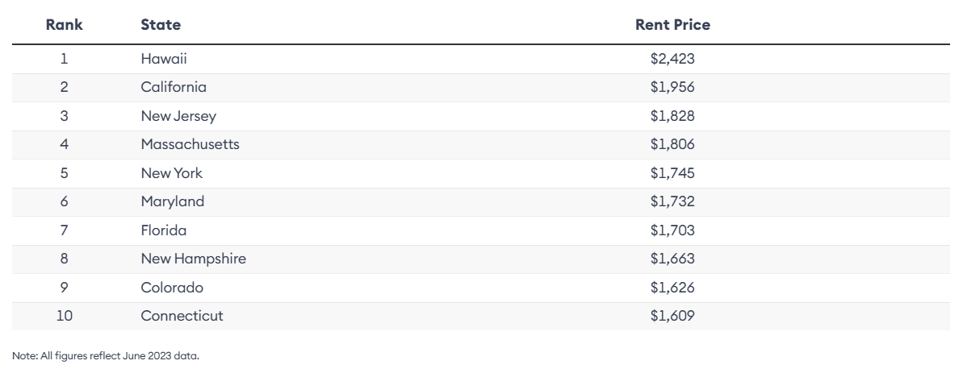This screenshot has width=963, height=369.
Task: Click the $1,806 rent price value
Action: pyautogui.click(x=672, y=144)
